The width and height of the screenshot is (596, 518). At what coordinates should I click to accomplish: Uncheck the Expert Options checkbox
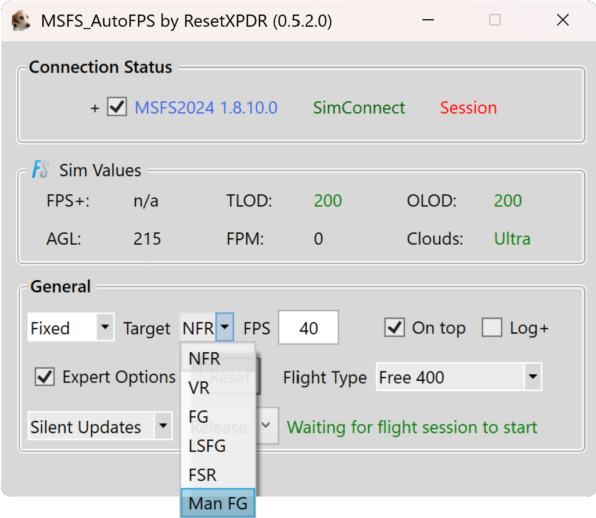click(45, 377)
